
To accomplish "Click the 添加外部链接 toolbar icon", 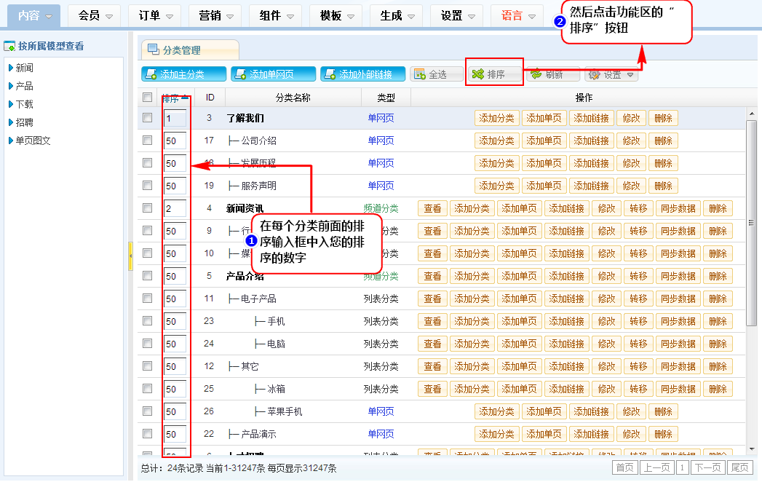I will point(329,74).
